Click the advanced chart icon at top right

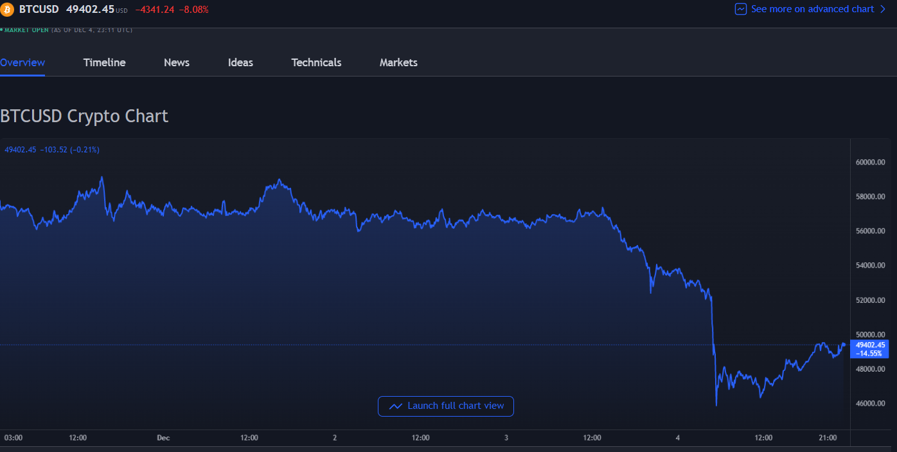741,9
